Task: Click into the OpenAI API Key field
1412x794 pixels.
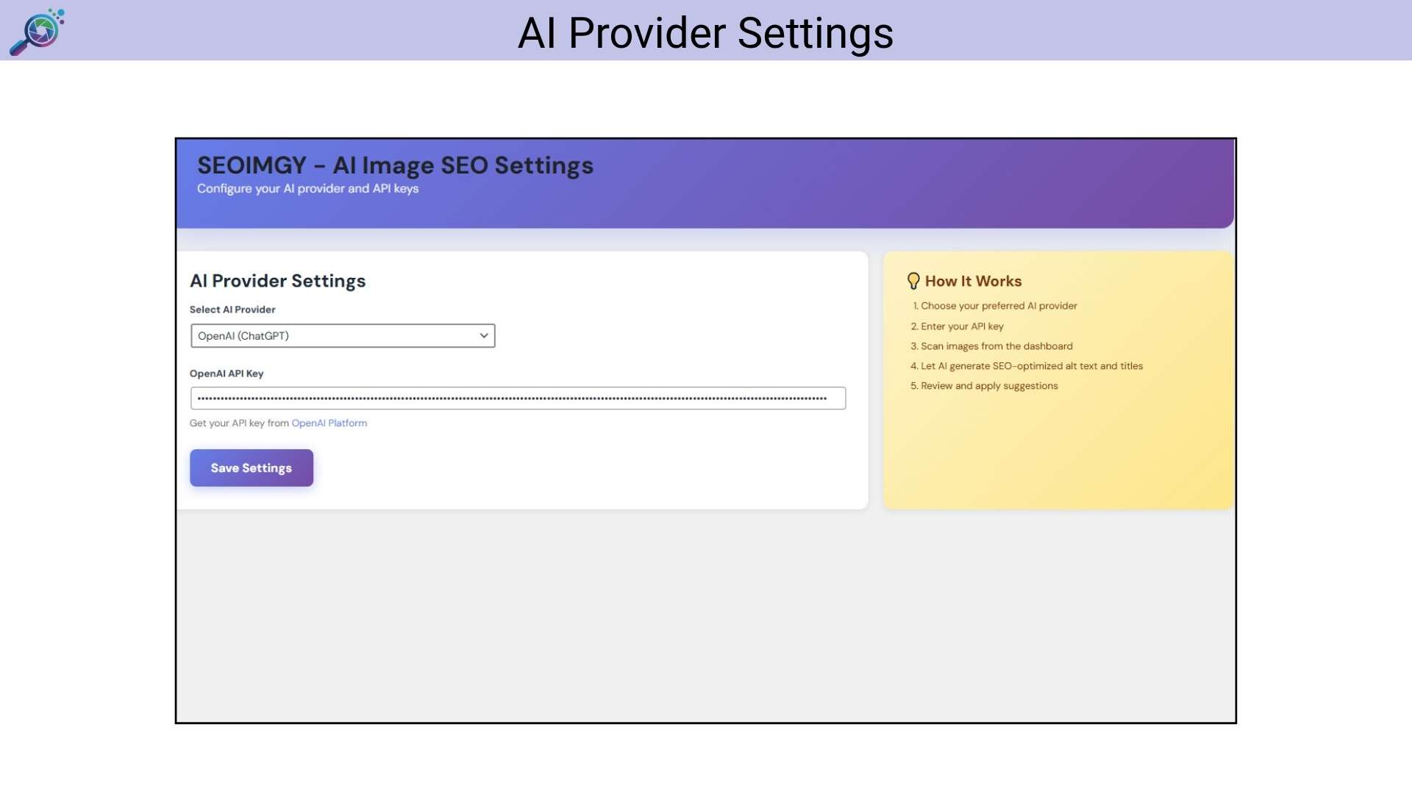Action: coord(518,398)
